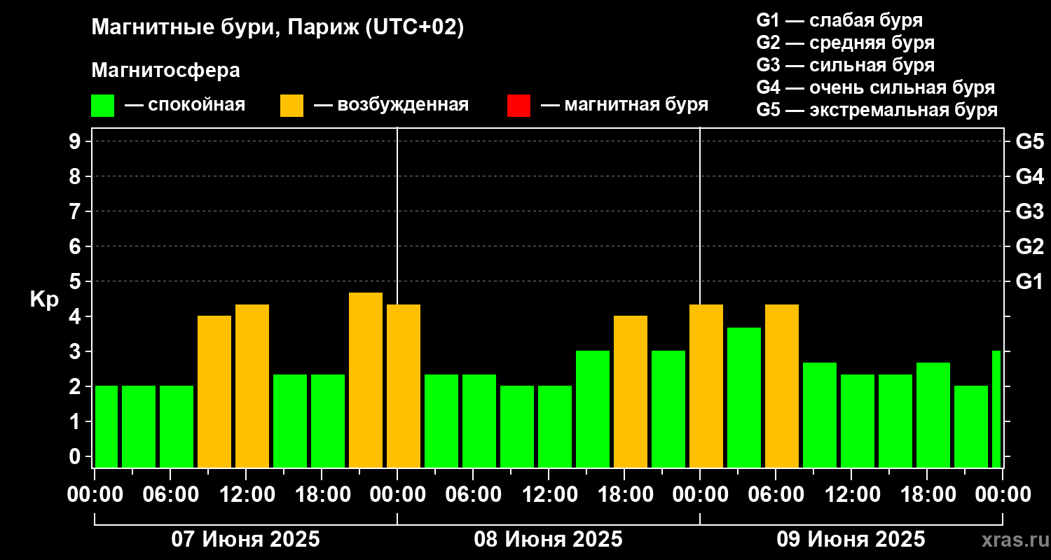Click the 'Kp' axis label

click(44, 300)
